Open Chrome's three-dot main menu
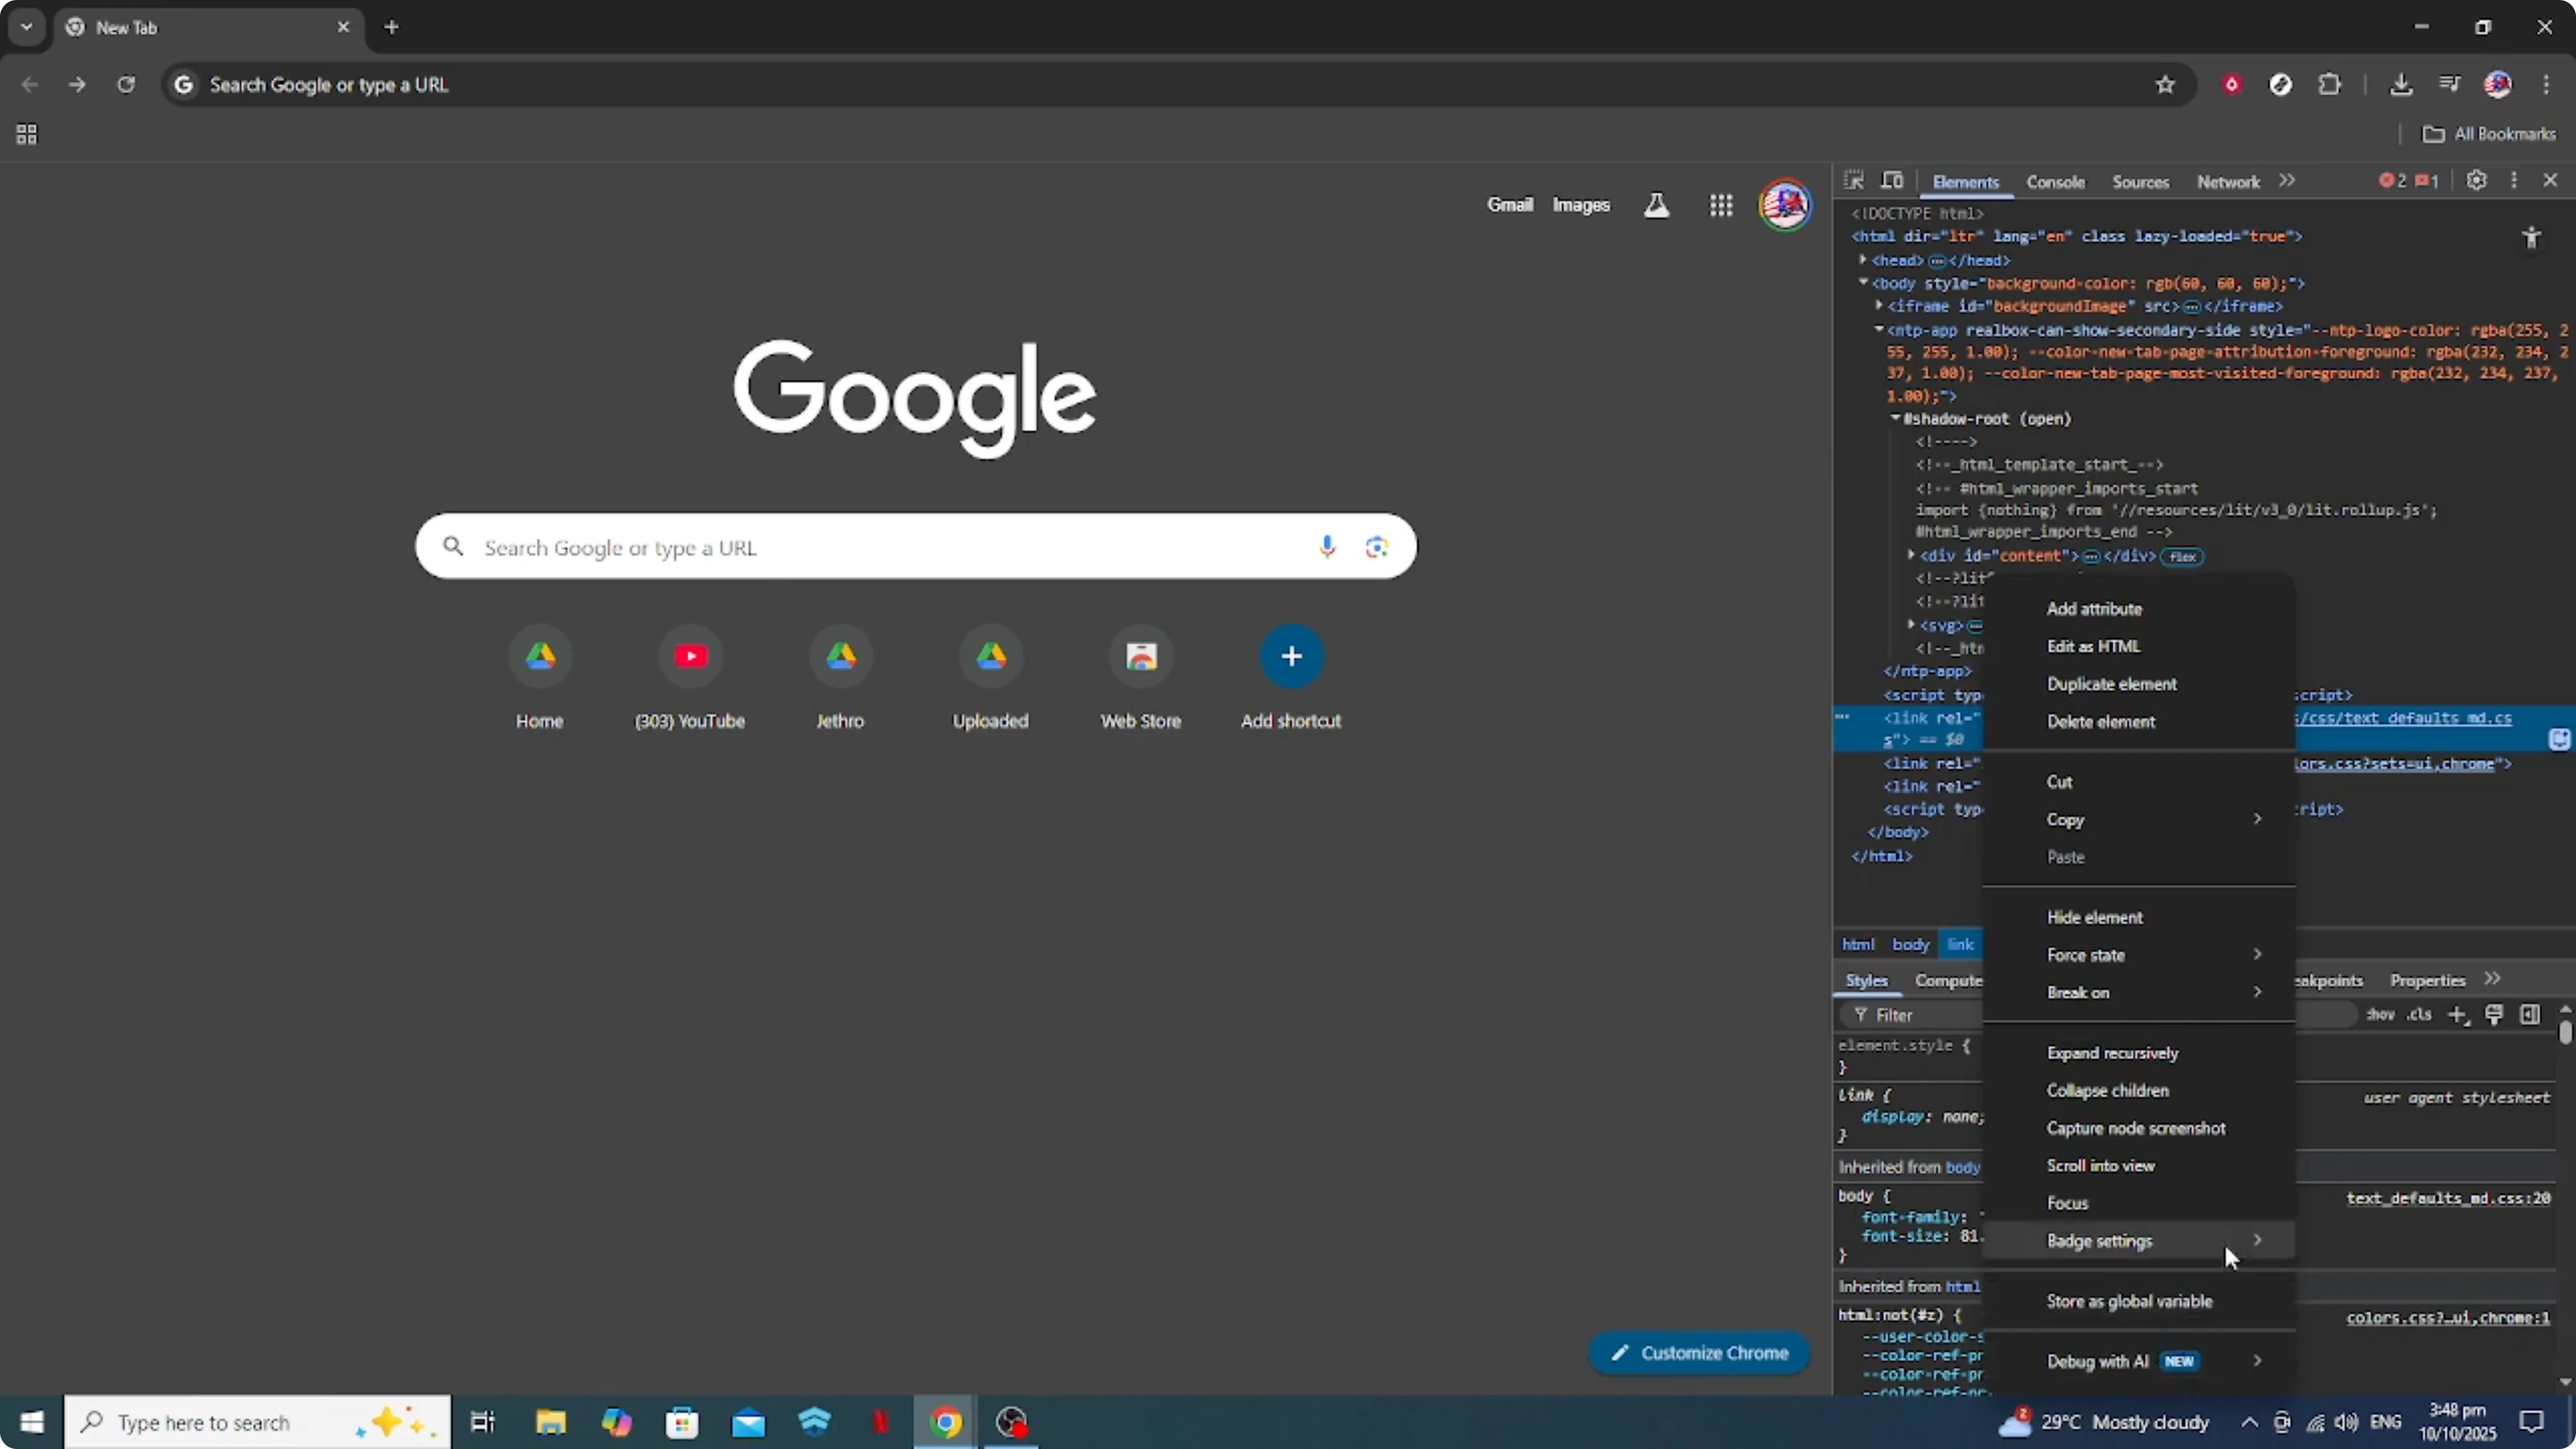The image size is (2576, 1449). (2546, 85)
